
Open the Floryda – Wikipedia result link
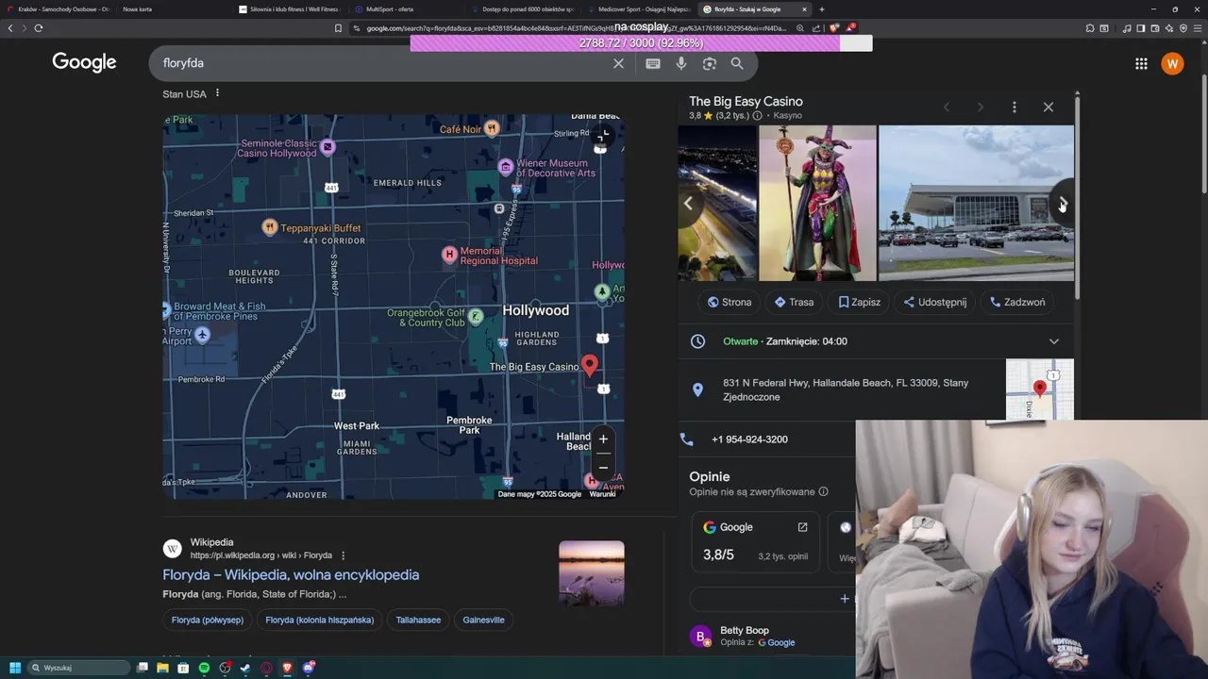pos(291,574)
